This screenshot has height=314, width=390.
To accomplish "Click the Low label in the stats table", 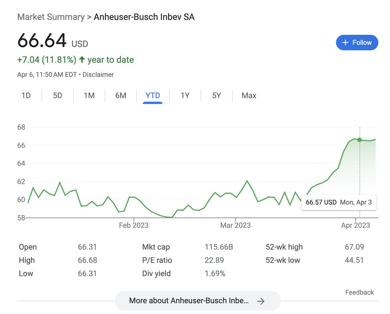I will coord(26,273).
